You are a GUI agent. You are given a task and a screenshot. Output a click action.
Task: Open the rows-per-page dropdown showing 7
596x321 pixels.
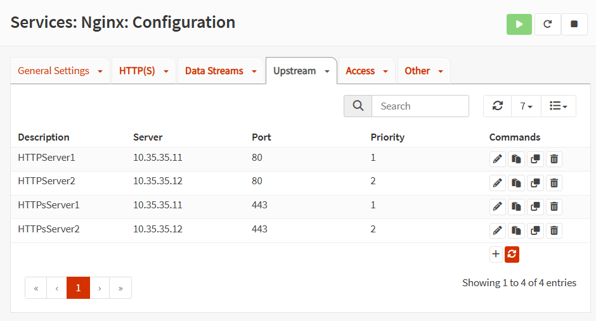(526, 106)
